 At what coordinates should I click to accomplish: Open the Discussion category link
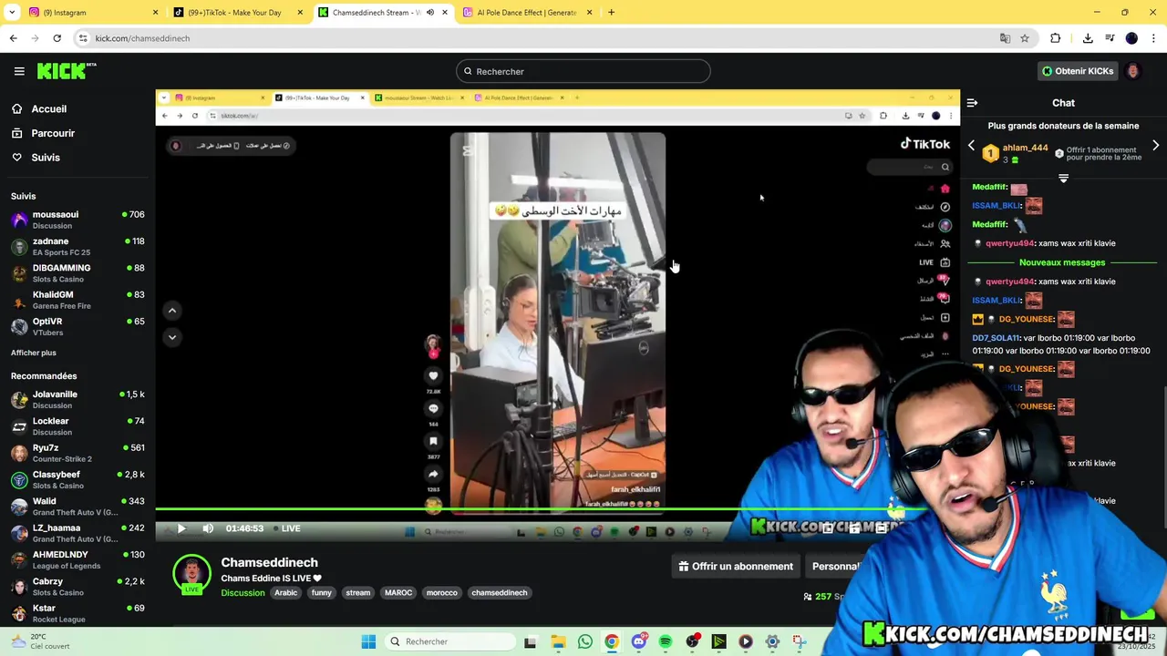click(x=243, y=593)
